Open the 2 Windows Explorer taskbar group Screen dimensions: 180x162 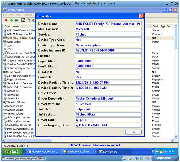[x=79, y=151]
